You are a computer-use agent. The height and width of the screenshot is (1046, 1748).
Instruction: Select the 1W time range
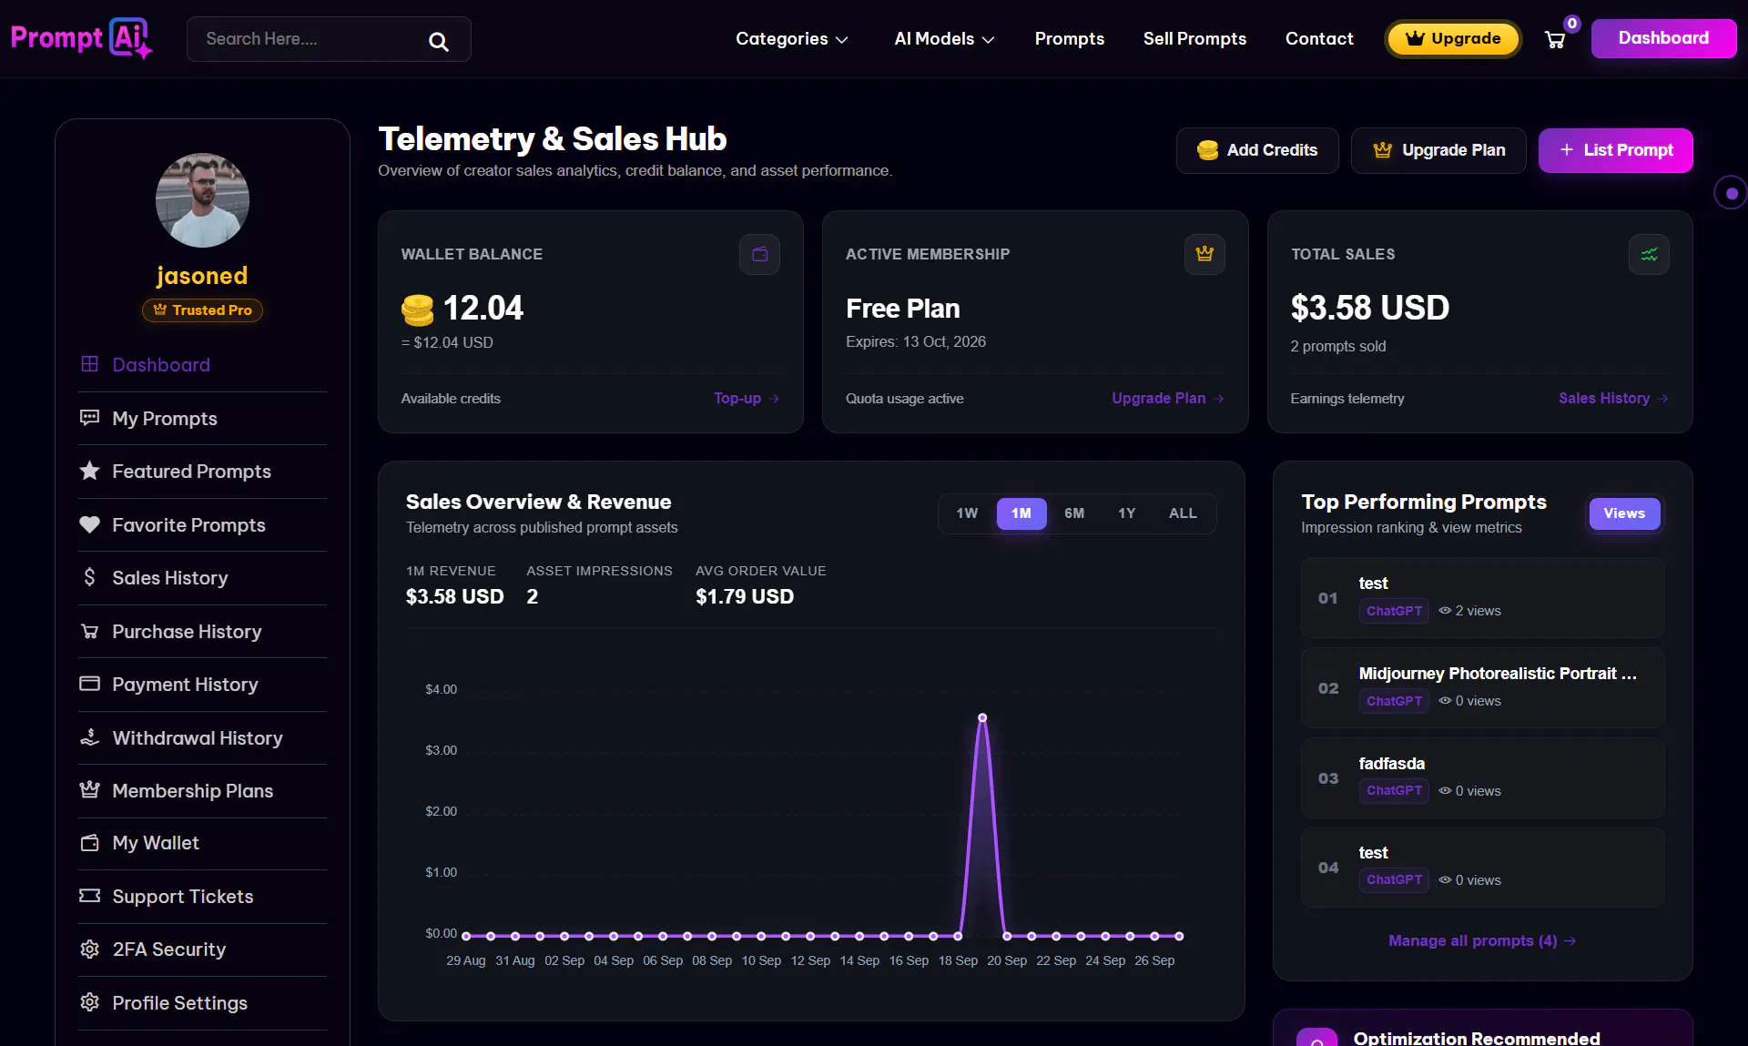pos(967,513)
